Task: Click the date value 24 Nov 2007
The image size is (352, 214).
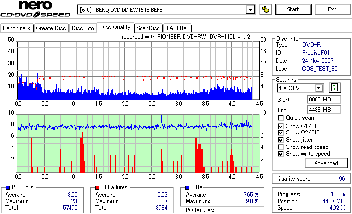Action: pyautogui.click(x=317, y=61)
